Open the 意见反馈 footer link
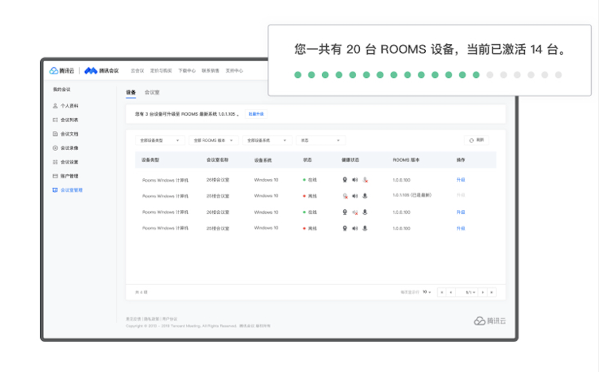 pyautogui.click(x=133, y=319)
